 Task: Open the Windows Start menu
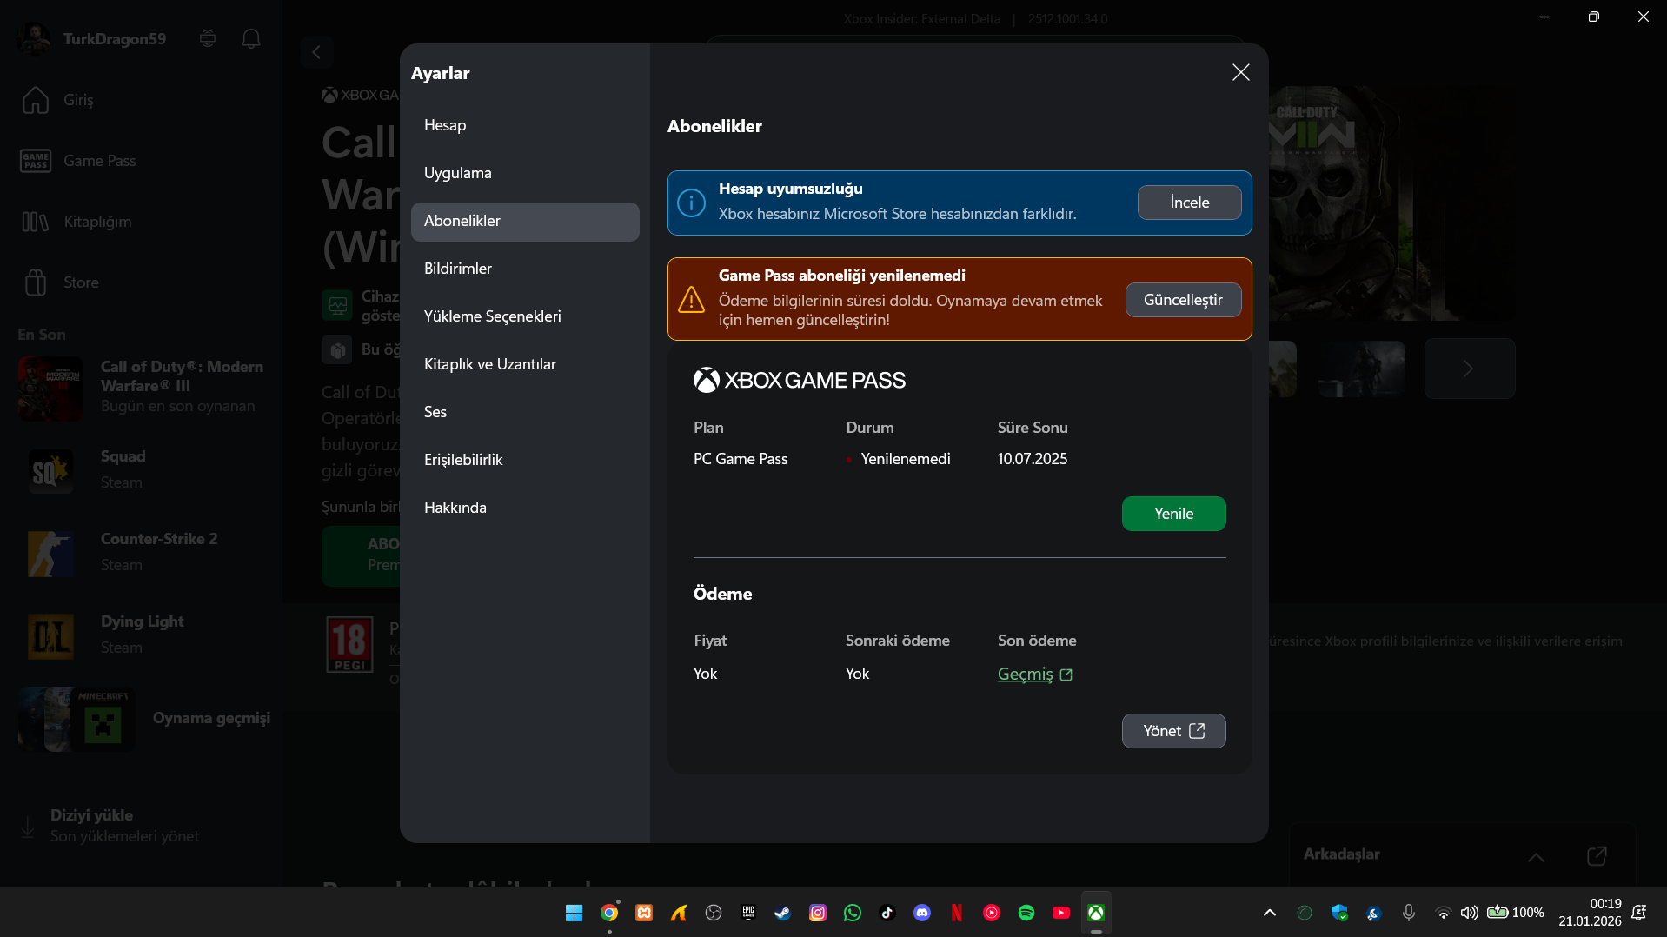(x=574, y=913)
